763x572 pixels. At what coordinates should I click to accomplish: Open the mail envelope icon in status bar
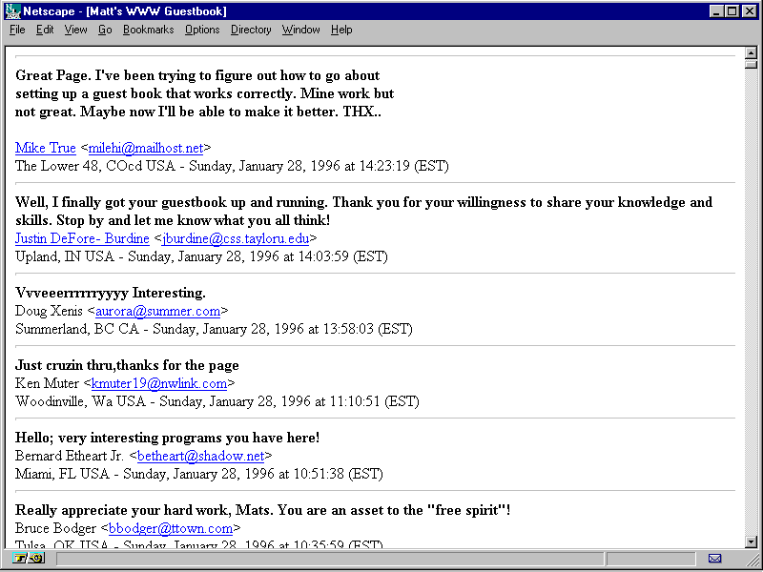tap(714, 559)
